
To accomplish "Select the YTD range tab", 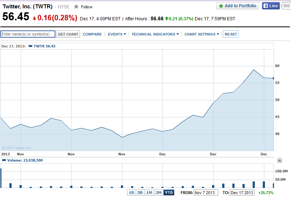I will [x=169, y=193].
